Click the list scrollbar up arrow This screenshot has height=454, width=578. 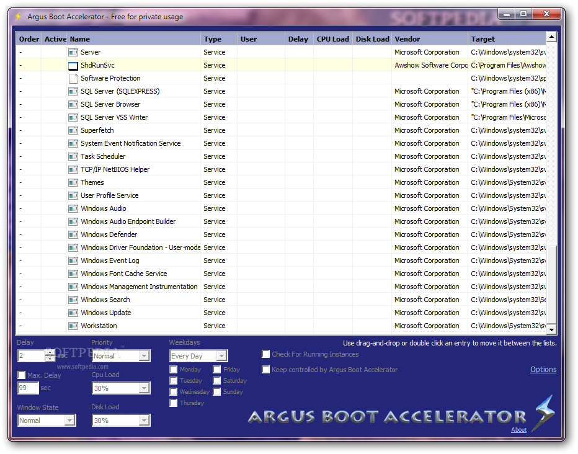551,37
